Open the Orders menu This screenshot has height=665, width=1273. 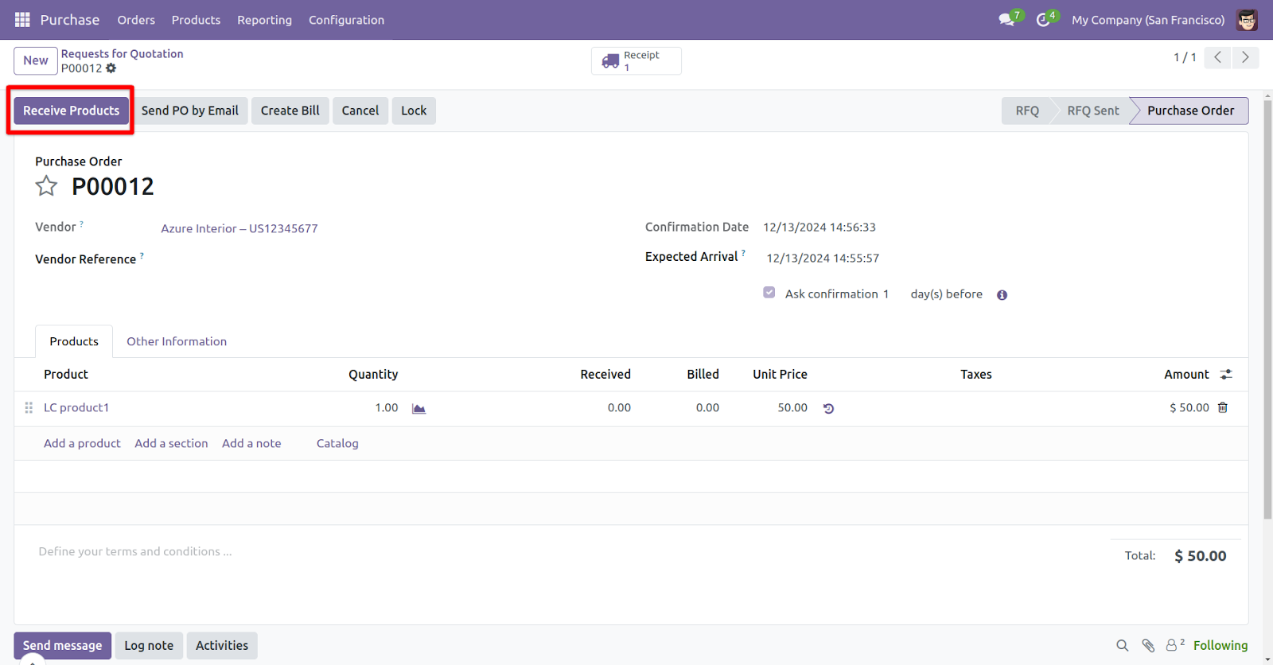pos(136,20)
